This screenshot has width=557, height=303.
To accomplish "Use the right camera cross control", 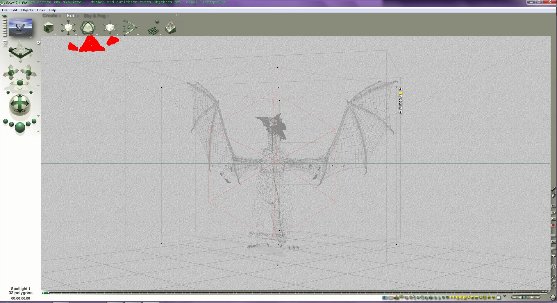I will pos(28,72).
